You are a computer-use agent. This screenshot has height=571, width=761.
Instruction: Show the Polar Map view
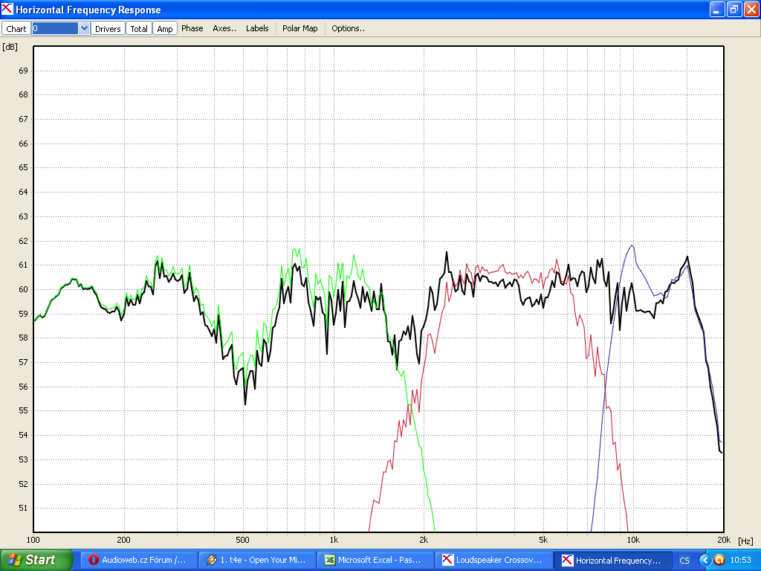(300, 28)
